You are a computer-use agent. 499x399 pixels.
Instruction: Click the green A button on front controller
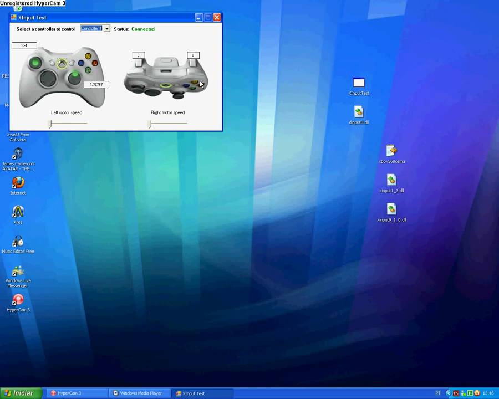pyautogui.click(x=88, y=70)
